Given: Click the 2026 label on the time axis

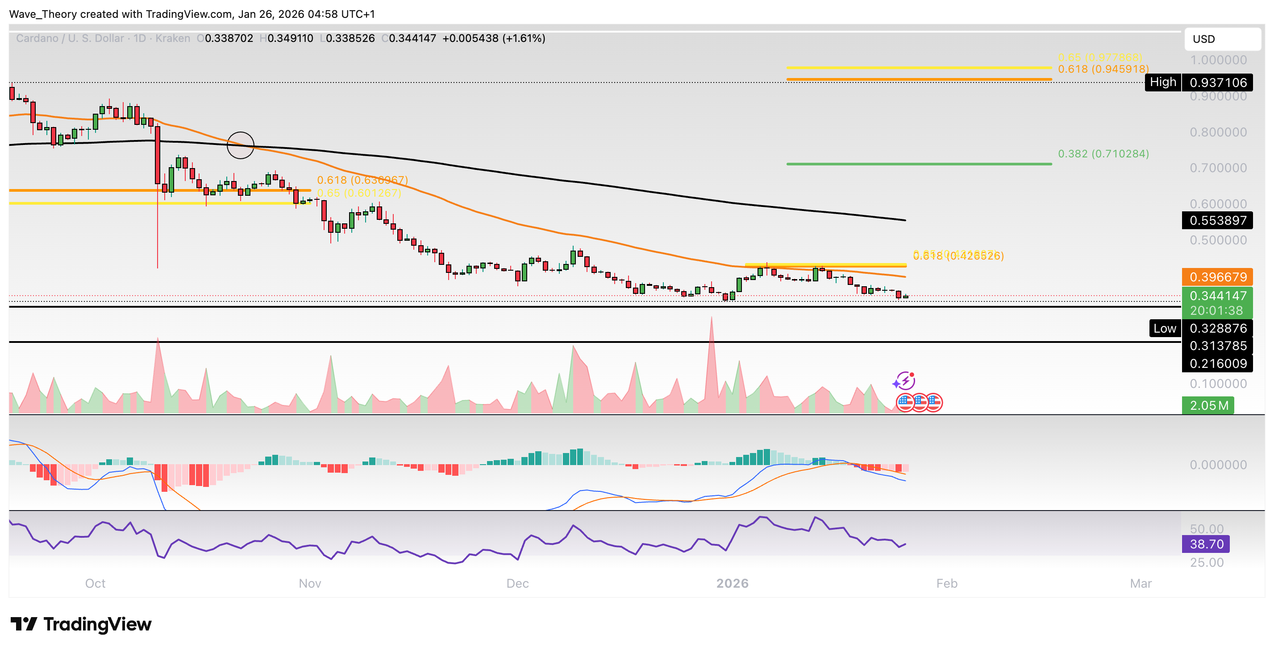Looking at the screenshot, I should (733, 583).
